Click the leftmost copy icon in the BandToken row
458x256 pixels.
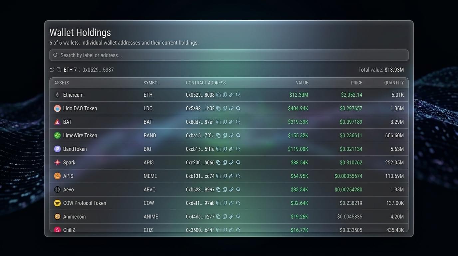pos(219,149)
